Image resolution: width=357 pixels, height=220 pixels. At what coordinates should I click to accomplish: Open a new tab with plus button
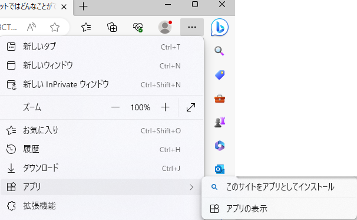coord(83,6)
